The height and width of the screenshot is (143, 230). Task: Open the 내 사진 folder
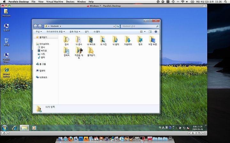coord(103,41)
